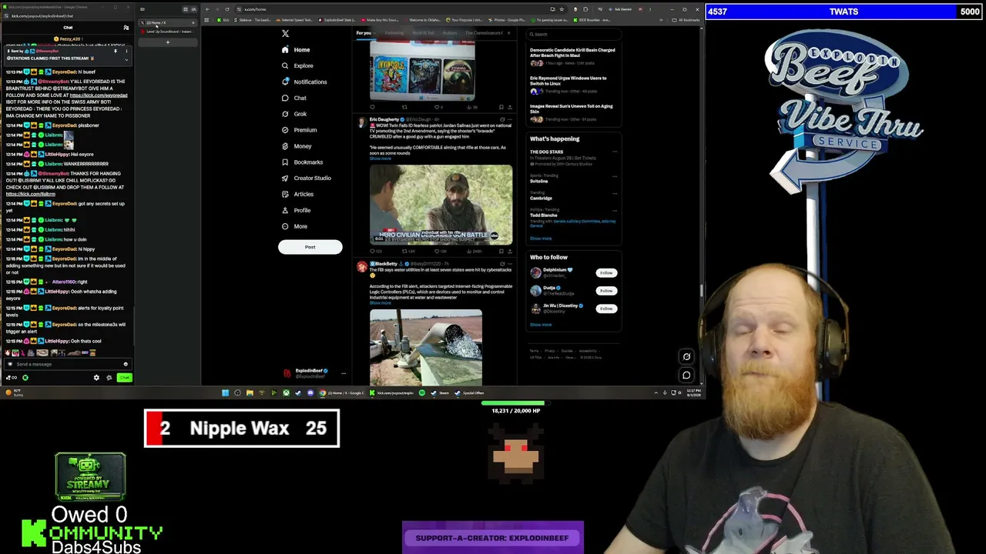The image size is (986, 554).
Task: Open the floating messages chat button
Action: (x=686, y=375)
